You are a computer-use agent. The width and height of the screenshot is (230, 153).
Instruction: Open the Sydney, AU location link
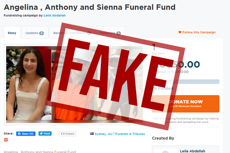[x=103, y=134]
